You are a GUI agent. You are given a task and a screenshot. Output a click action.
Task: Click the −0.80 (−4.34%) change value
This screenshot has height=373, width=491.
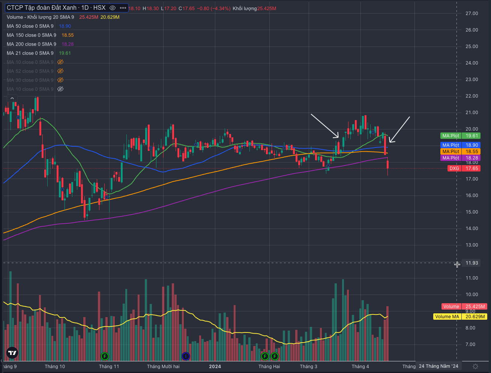click(214, 8)
